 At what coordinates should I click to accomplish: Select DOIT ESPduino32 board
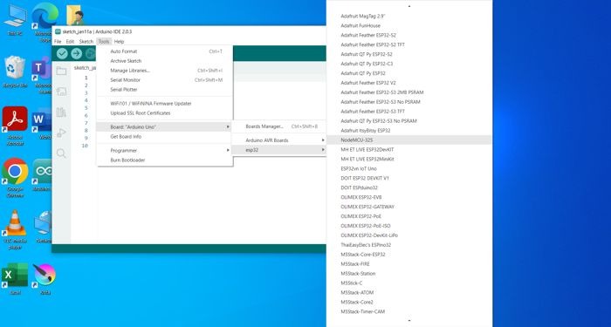point(409,187)
